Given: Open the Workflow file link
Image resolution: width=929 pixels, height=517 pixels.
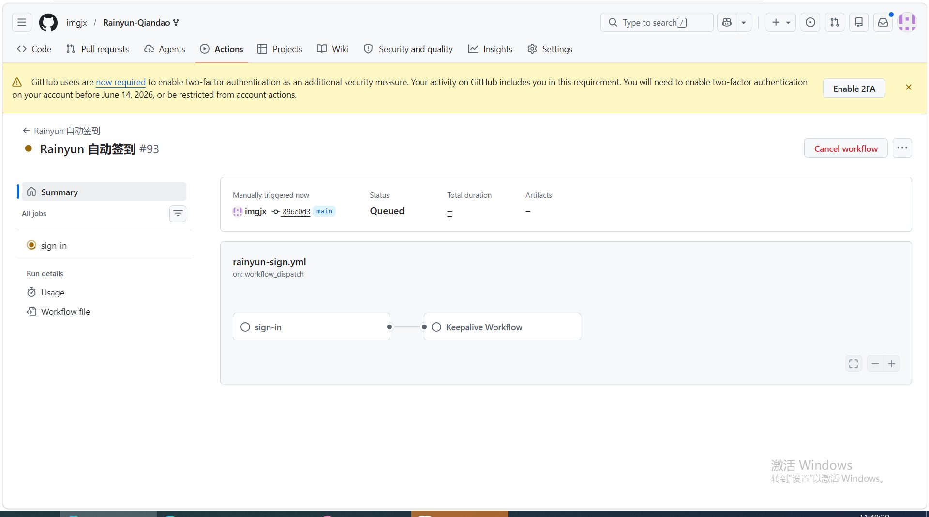Looking at the screenshot, I should 104,312.
